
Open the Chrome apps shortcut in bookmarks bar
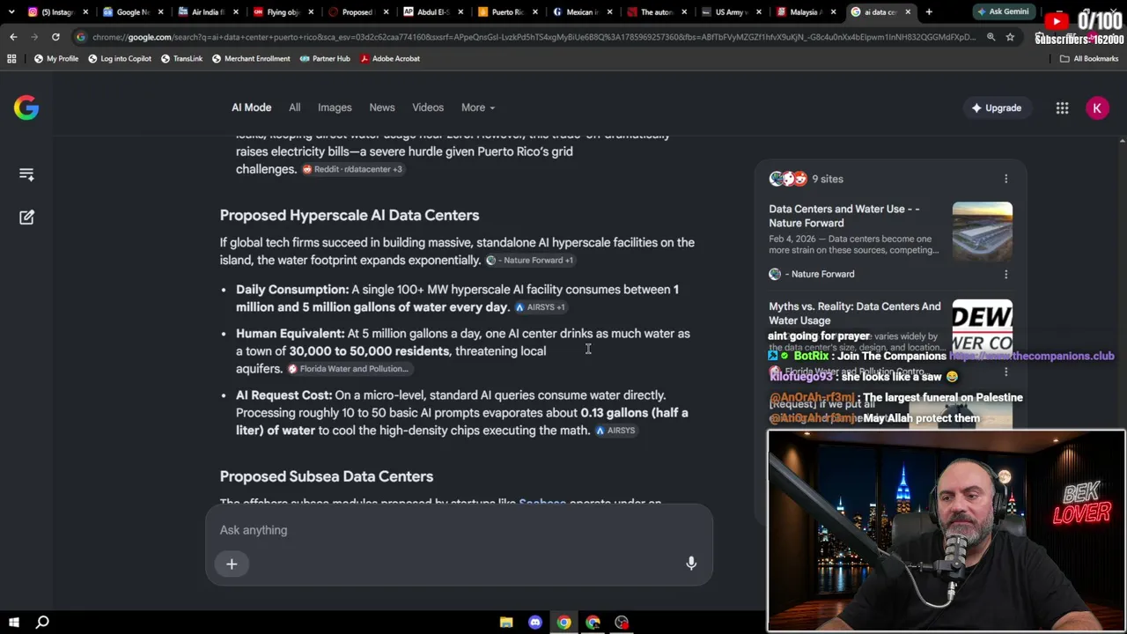pyautogui.click(x=11, y=58)
